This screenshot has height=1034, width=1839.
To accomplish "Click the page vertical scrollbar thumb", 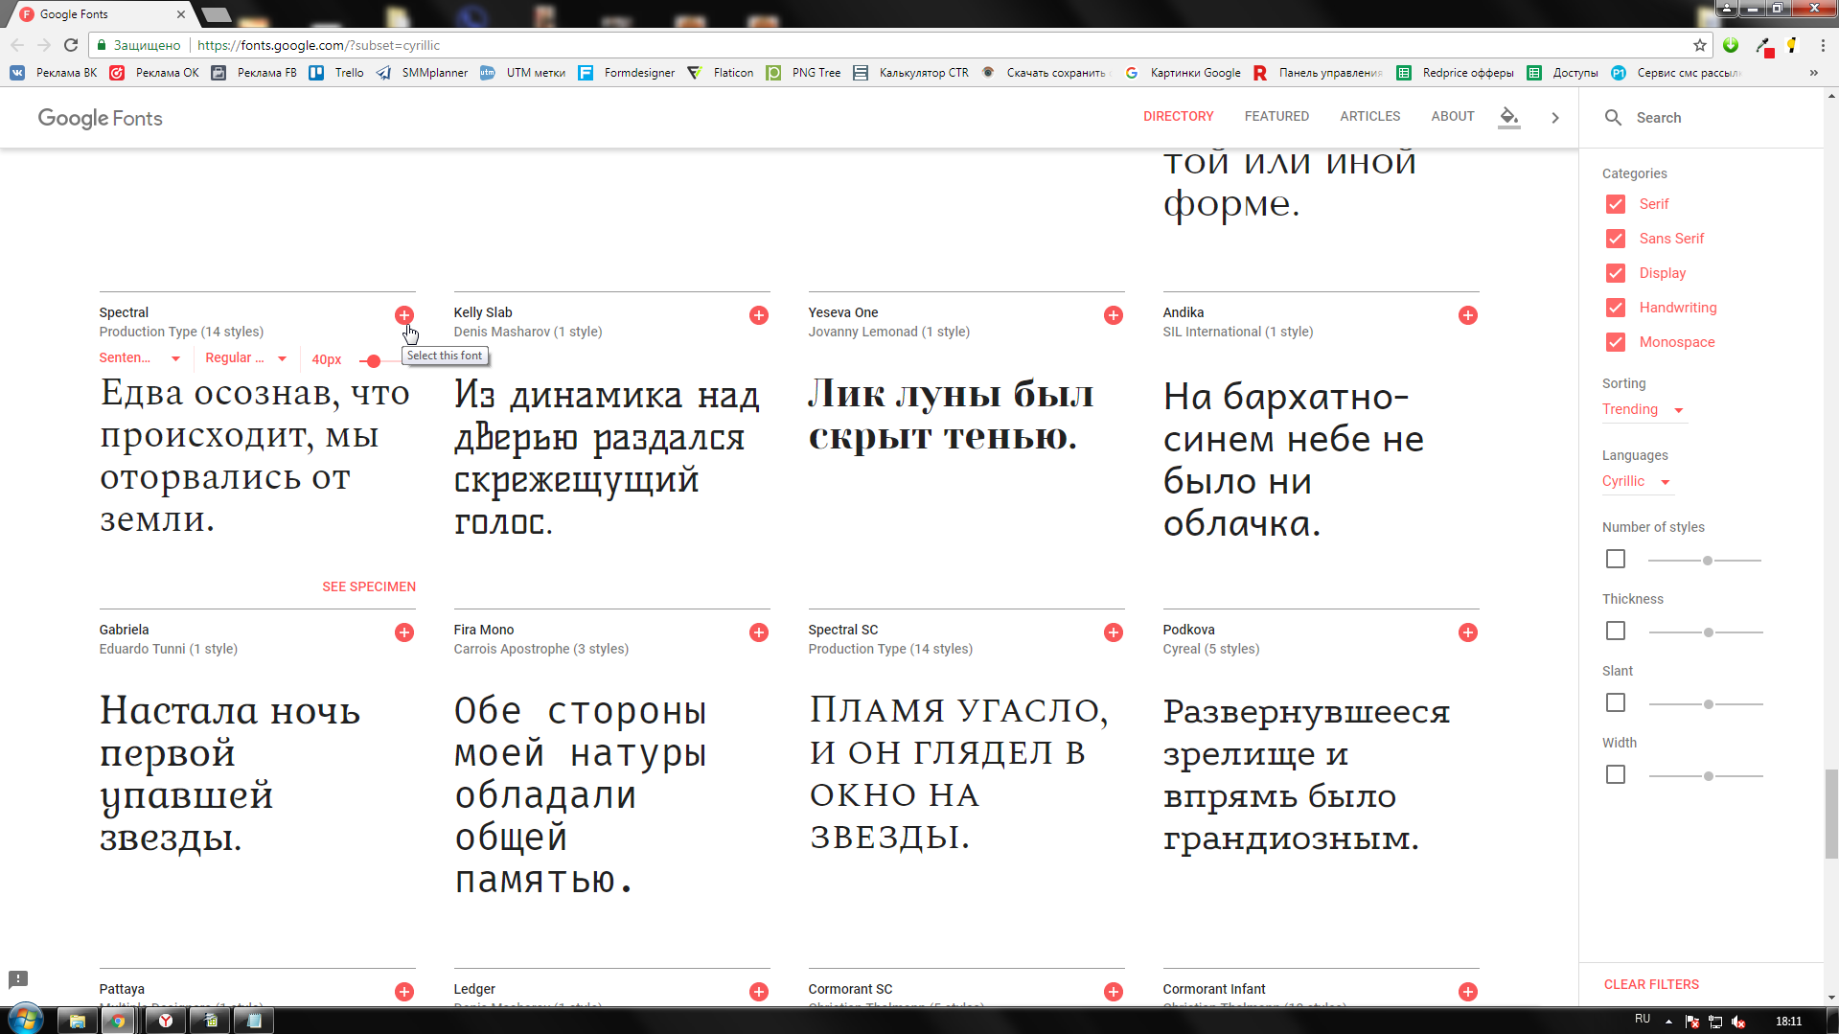I will [1831, 814].
